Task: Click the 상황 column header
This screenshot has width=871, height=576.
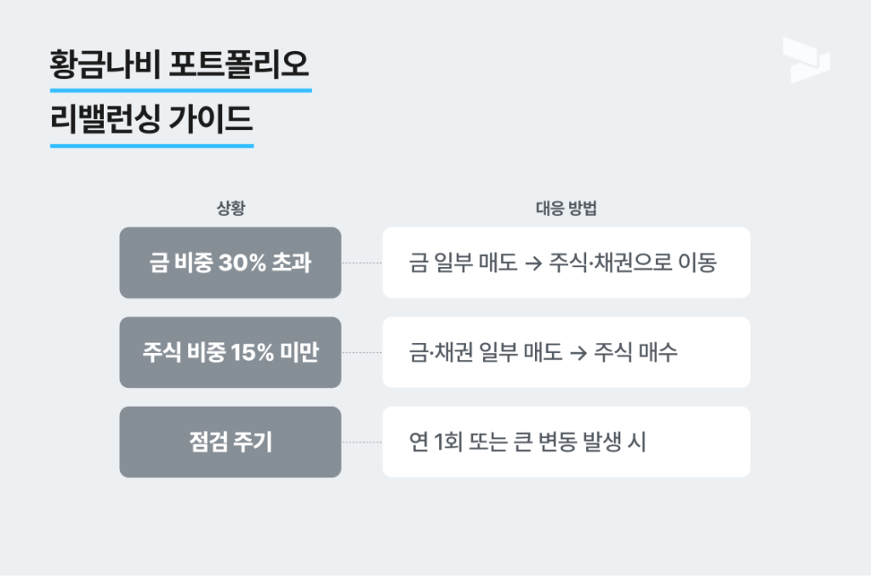Action: [x=231, y=208]
